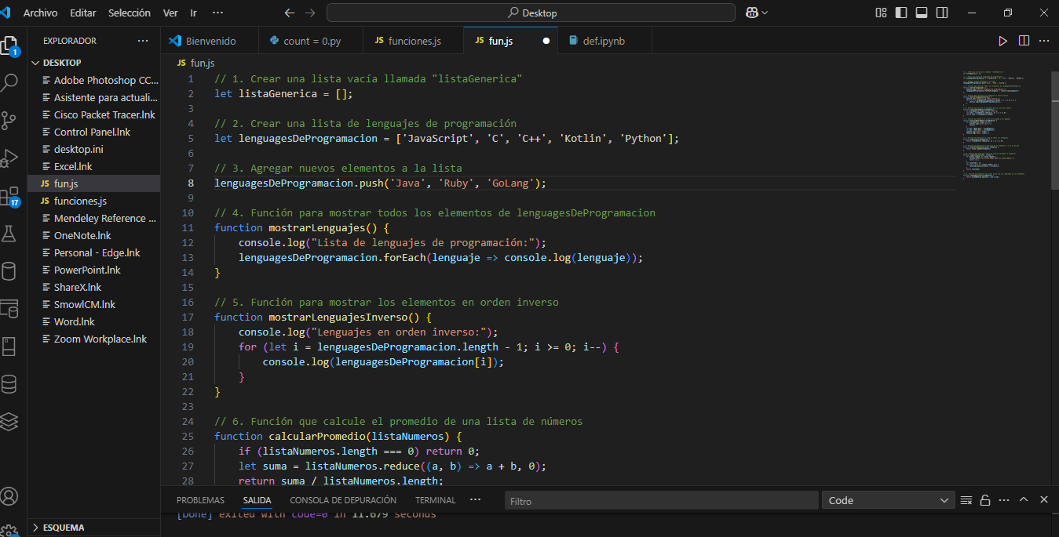This screenshot has width=1059, height=537.
Task: Run the code with the play icon
Action: click(1003, 41)
